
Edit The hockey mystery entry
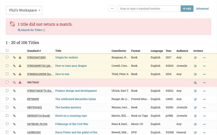coord(195,107)
